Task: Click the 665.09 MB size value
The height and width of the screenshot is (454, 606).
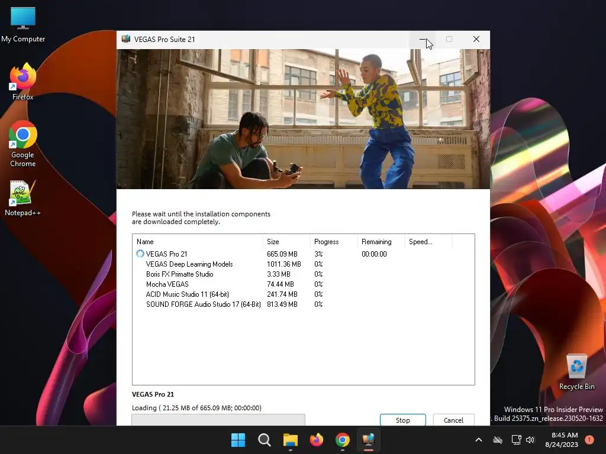Action: [x=282, y=254]
